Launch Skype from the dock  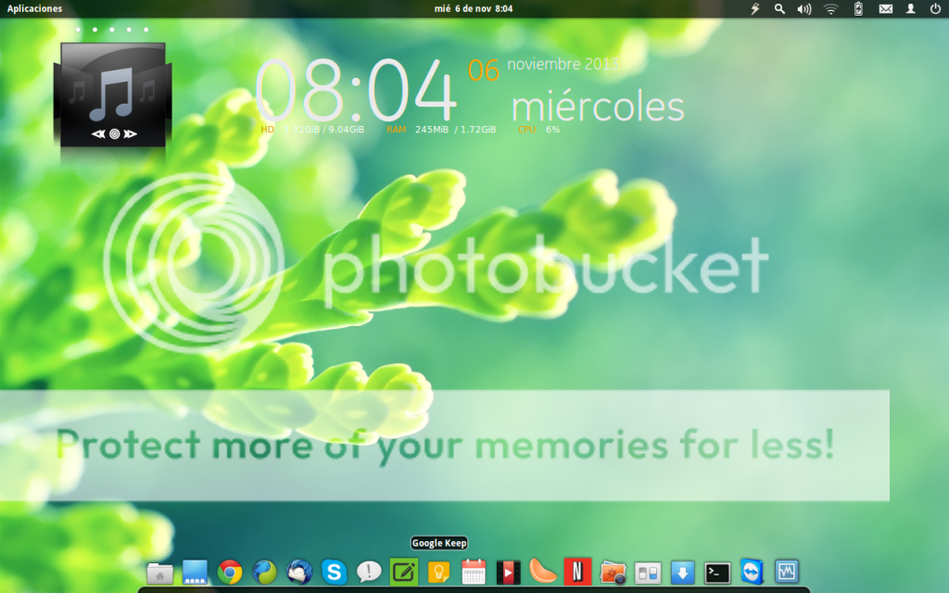[334, 572]
